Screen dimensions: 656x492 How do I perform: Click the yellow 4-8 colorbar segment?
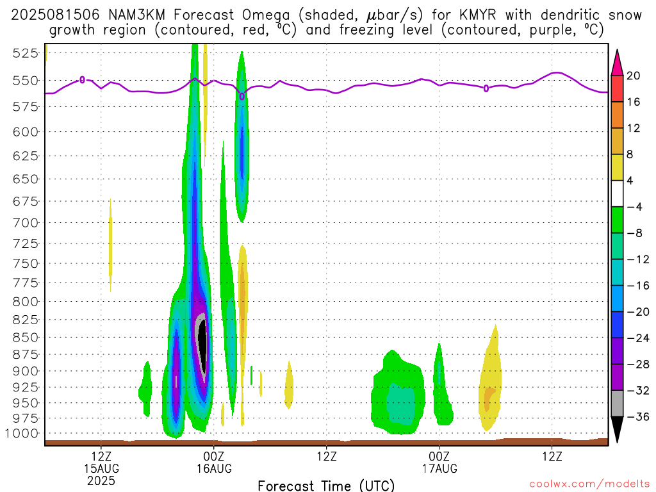point(617,167)
